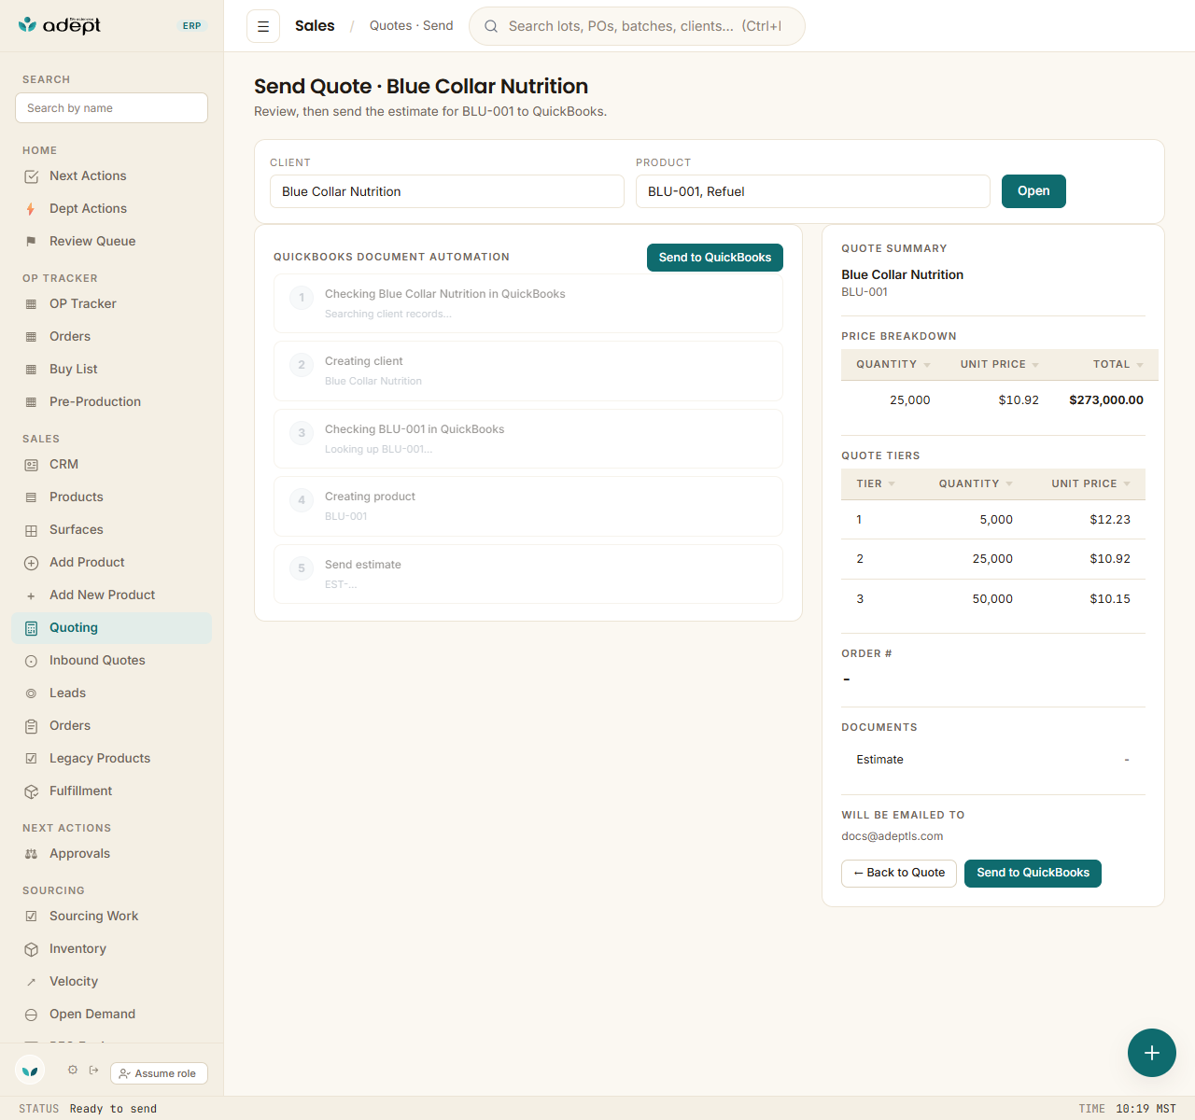
Task: Click the Inventory cube icon
Action: [31, 949]
